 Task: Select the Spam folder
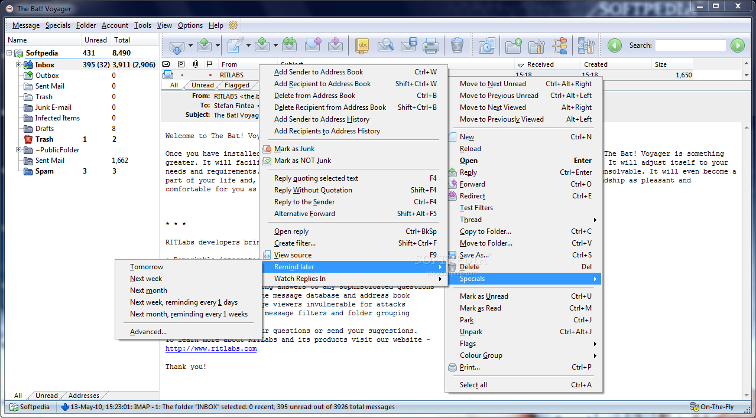coord(44,171)
